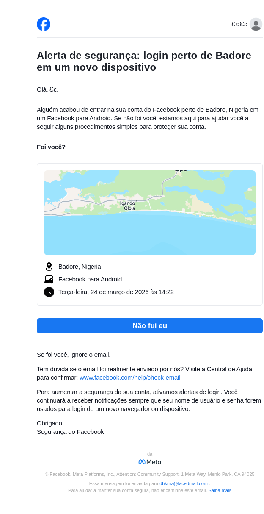Click the profile avatar picture
Screen dimensions: 264x514
coord(256,24)
